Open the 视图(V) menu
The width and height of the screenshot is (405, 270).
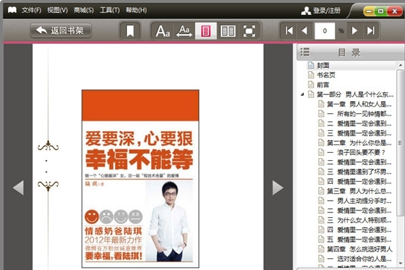[57, 10]
